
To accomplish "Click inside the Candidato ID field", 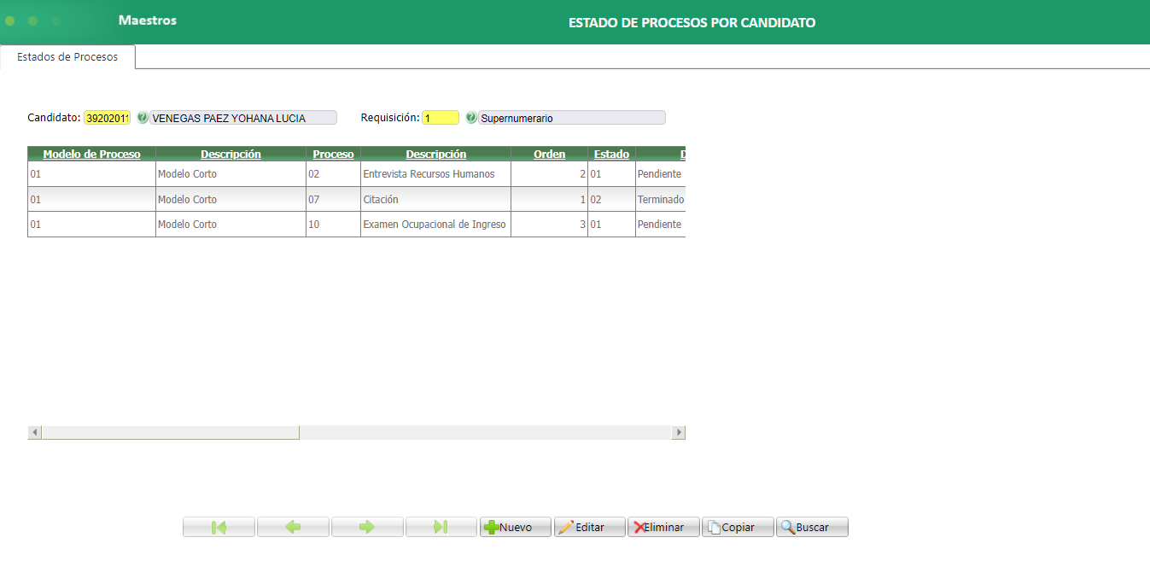I will pyautogui.click(x=107, y=117).
